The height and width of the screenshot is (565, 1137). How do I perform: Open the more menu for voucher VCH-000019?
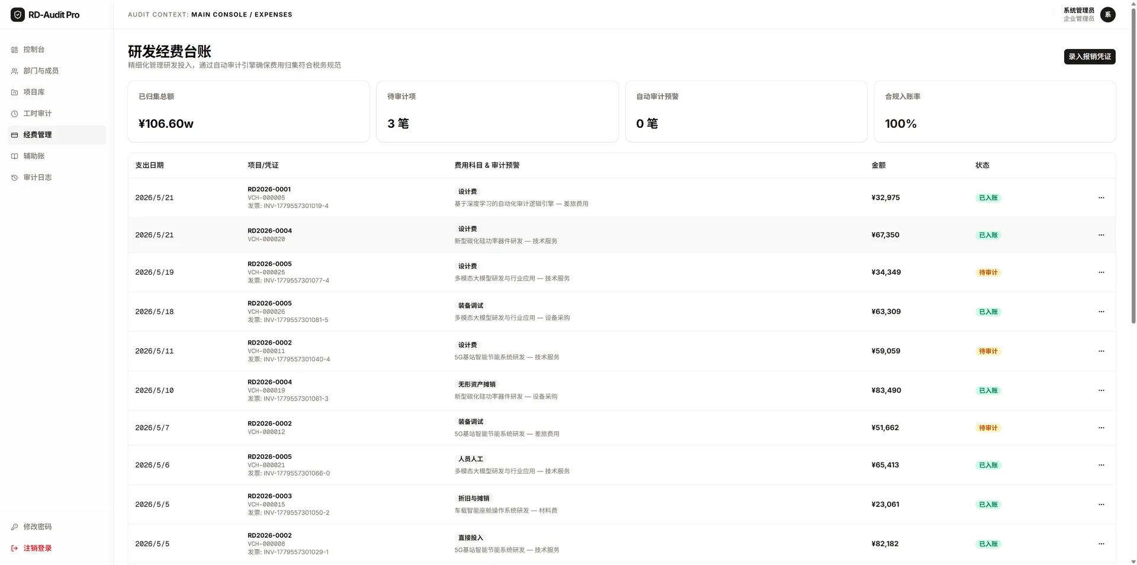(x=1101, y=390)
